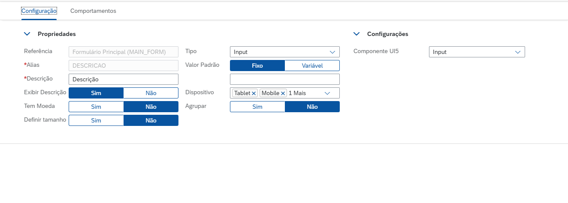Screen dimensions: 568x203
Task: Set Definir tamanho to Sim
Action: (x=96, y=120)
